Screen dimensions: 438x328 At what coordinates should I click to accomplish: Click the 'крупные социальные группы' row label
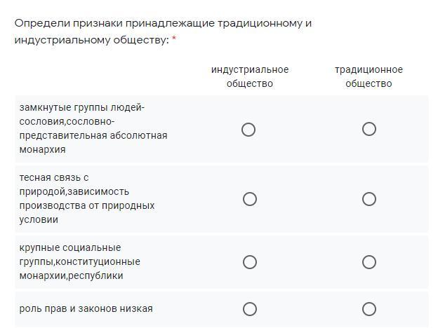coord(70,248)
